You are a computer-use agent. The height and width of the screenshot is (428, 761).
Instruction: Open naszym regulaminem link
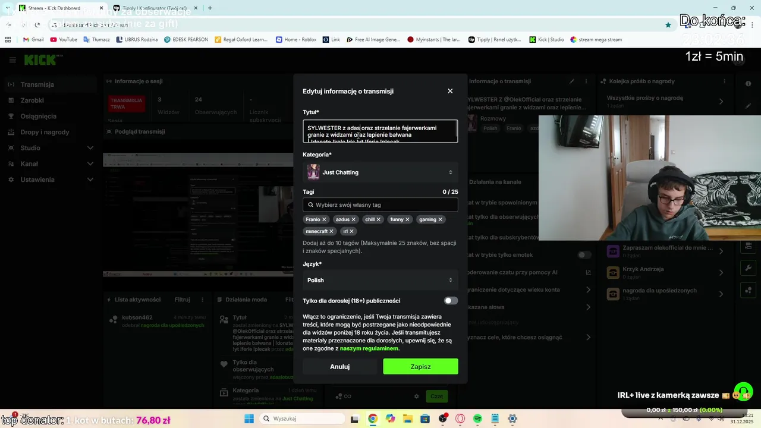(369, 348)
